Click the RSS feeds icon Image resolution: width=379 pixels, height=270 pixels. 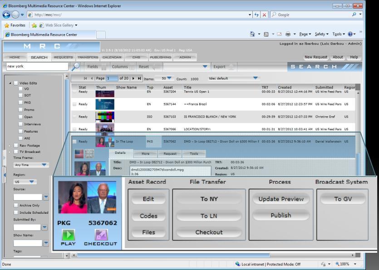pos(266,34)
